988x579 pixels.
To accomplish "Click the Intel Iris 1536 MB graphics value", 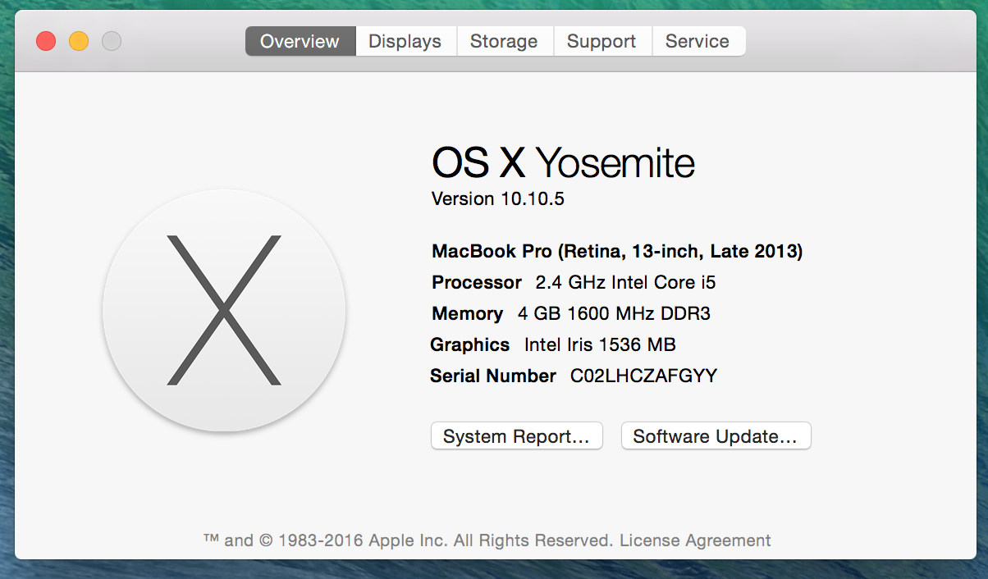I will tap(600, 345).
